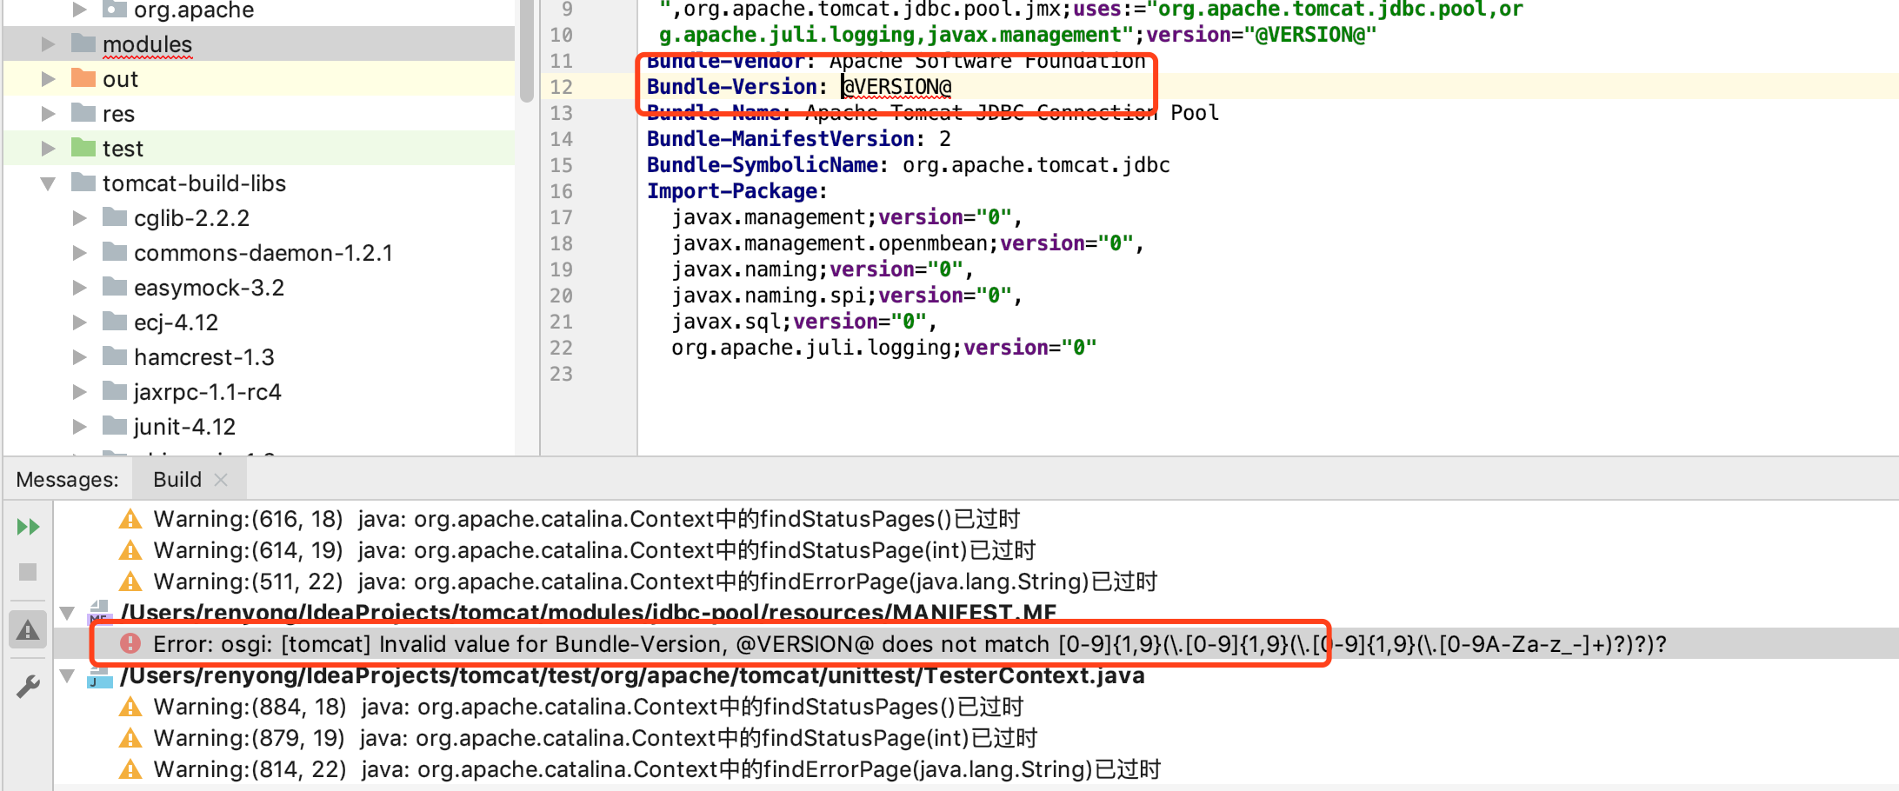Image resolution: width=1899 pixels, height=791 pixels.
Task: Click the orange out folder icon
Action: 83,77
